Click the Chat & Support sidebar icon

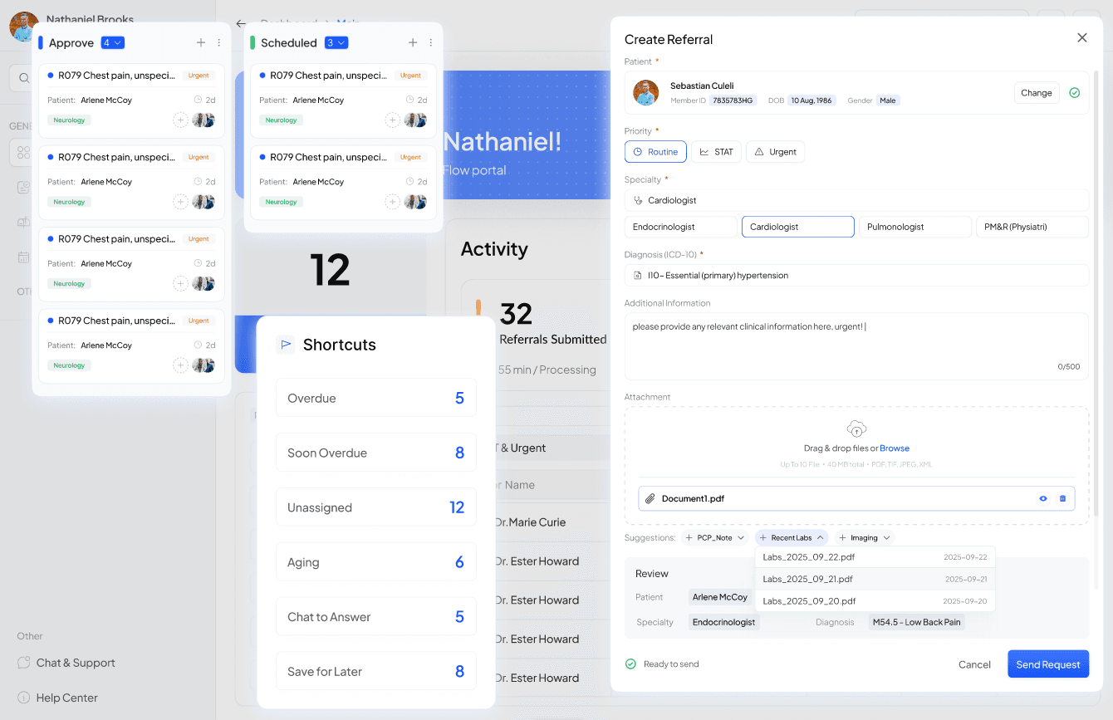click(x=24, y=663)
